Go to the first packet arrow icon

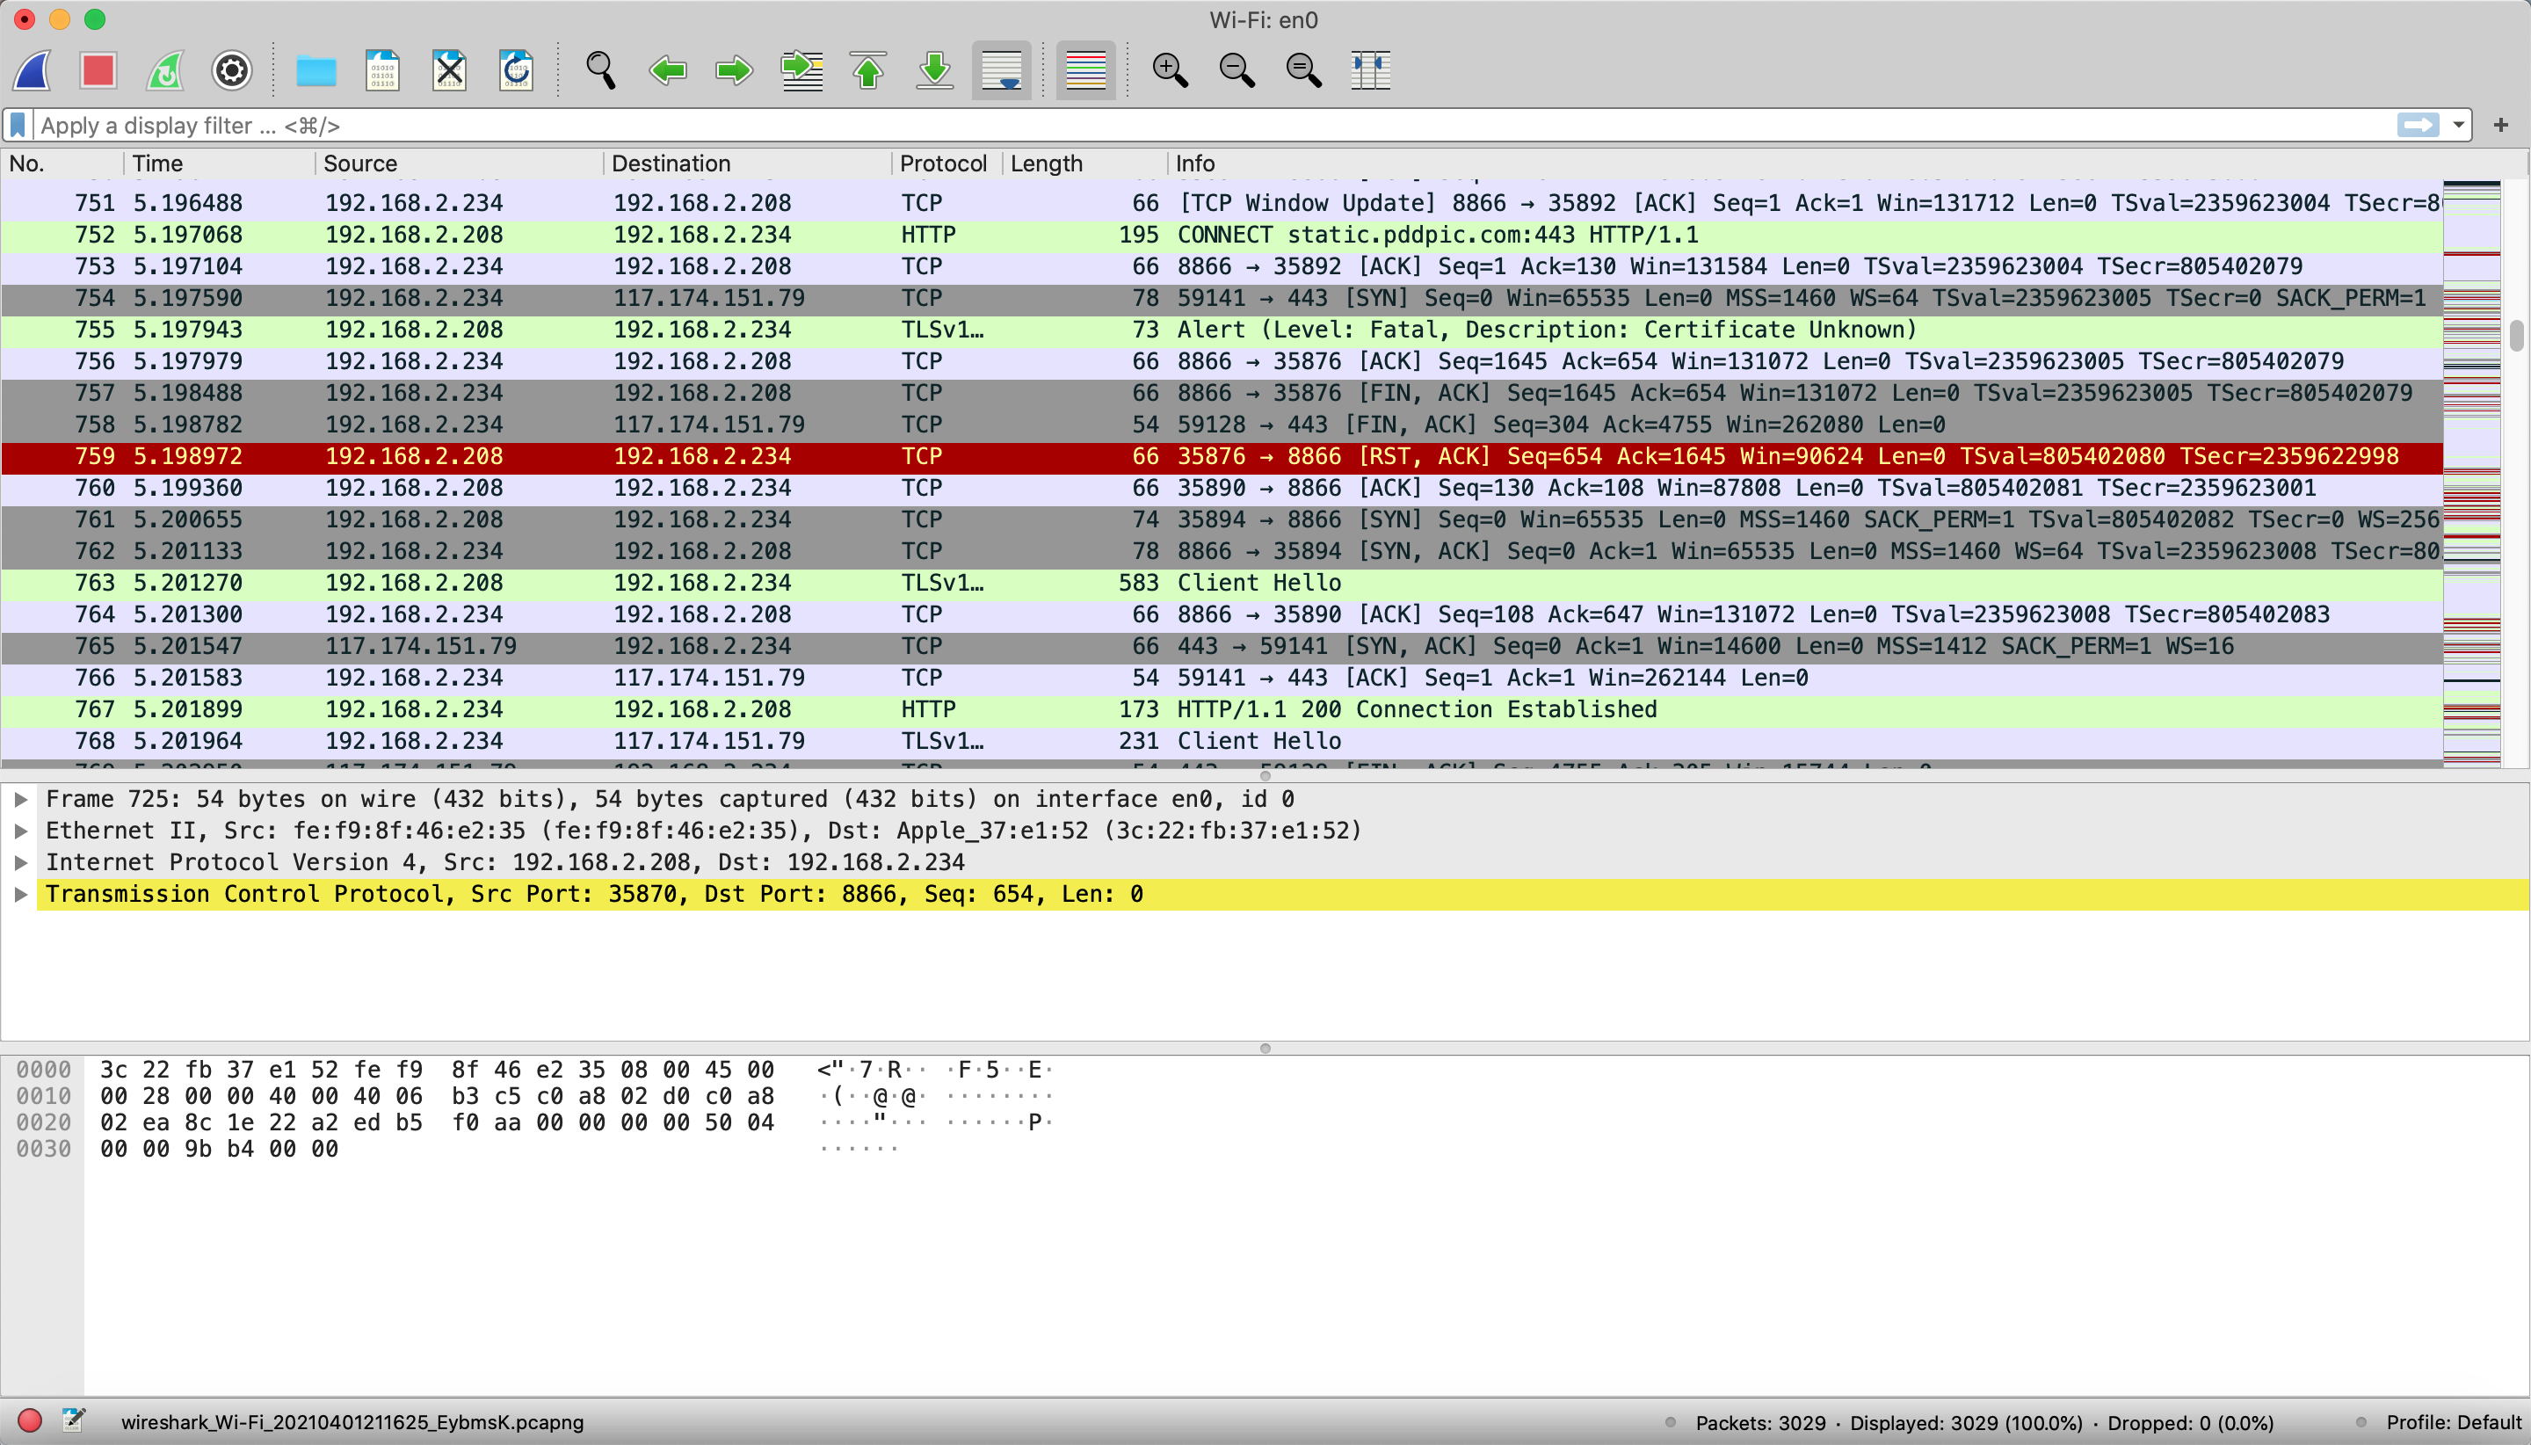point(868,70)
